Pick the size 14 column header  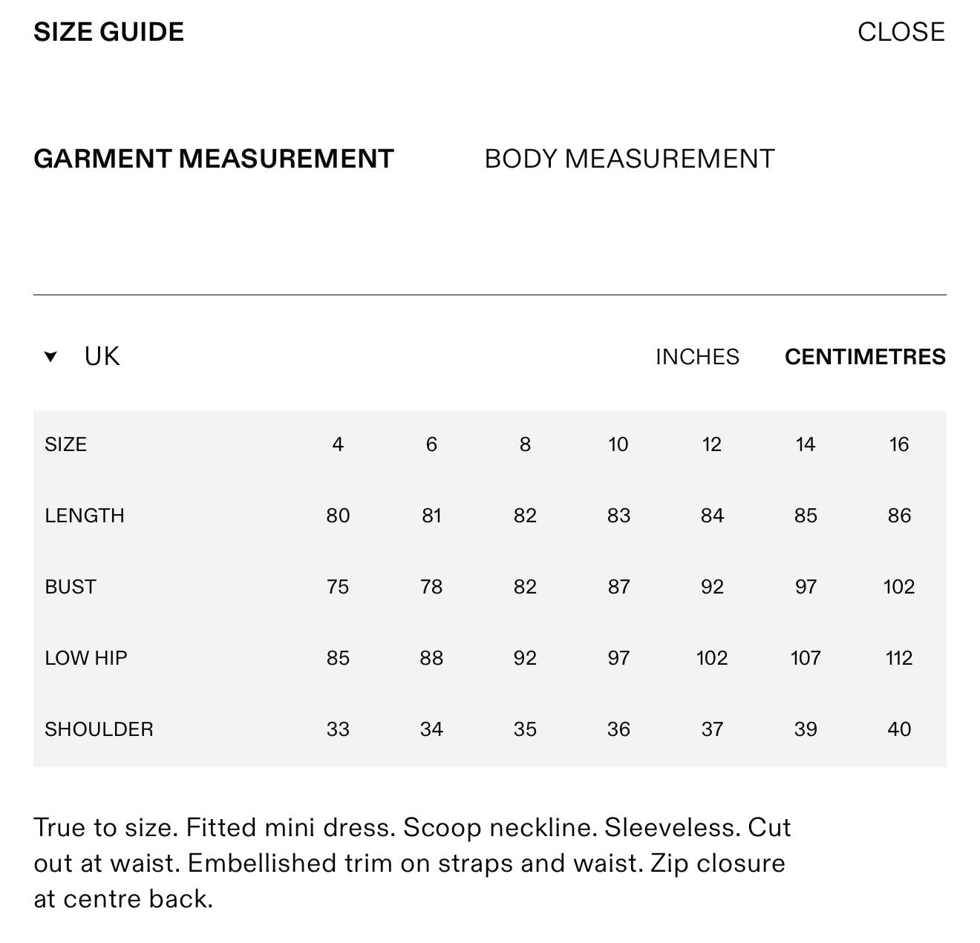(x=806, y=444)
